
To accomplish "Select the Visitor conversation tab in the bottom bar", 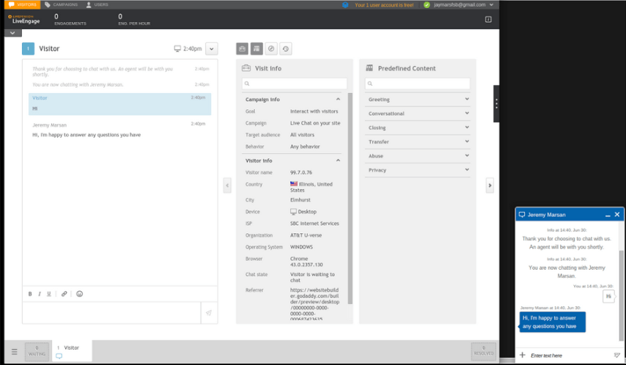I will pos(72,351).
